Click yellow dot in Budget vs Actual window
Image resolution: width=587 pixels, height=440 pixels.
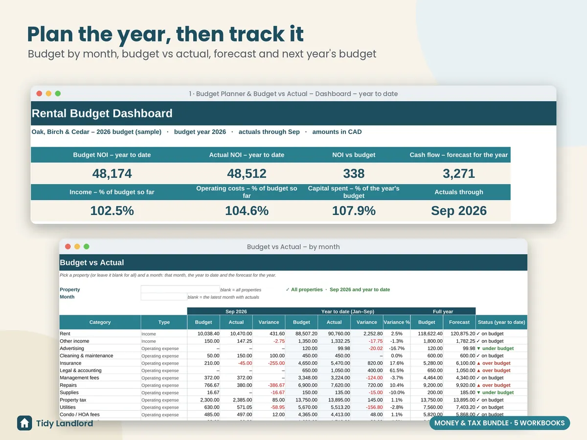point(77,247)
